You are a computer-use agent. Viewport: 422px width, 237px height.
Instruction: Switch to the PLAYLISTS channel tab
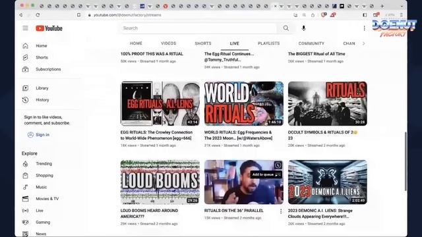pyautogui.click(x=268, y=43)
